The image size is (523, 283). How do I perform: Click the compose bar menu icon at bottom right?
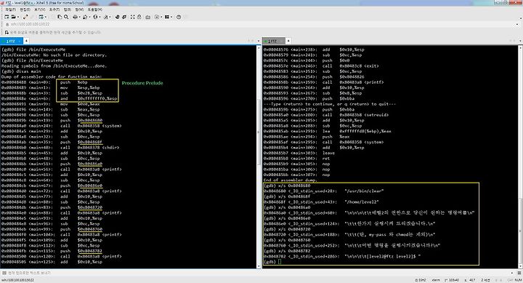click(x=519, y=273)
